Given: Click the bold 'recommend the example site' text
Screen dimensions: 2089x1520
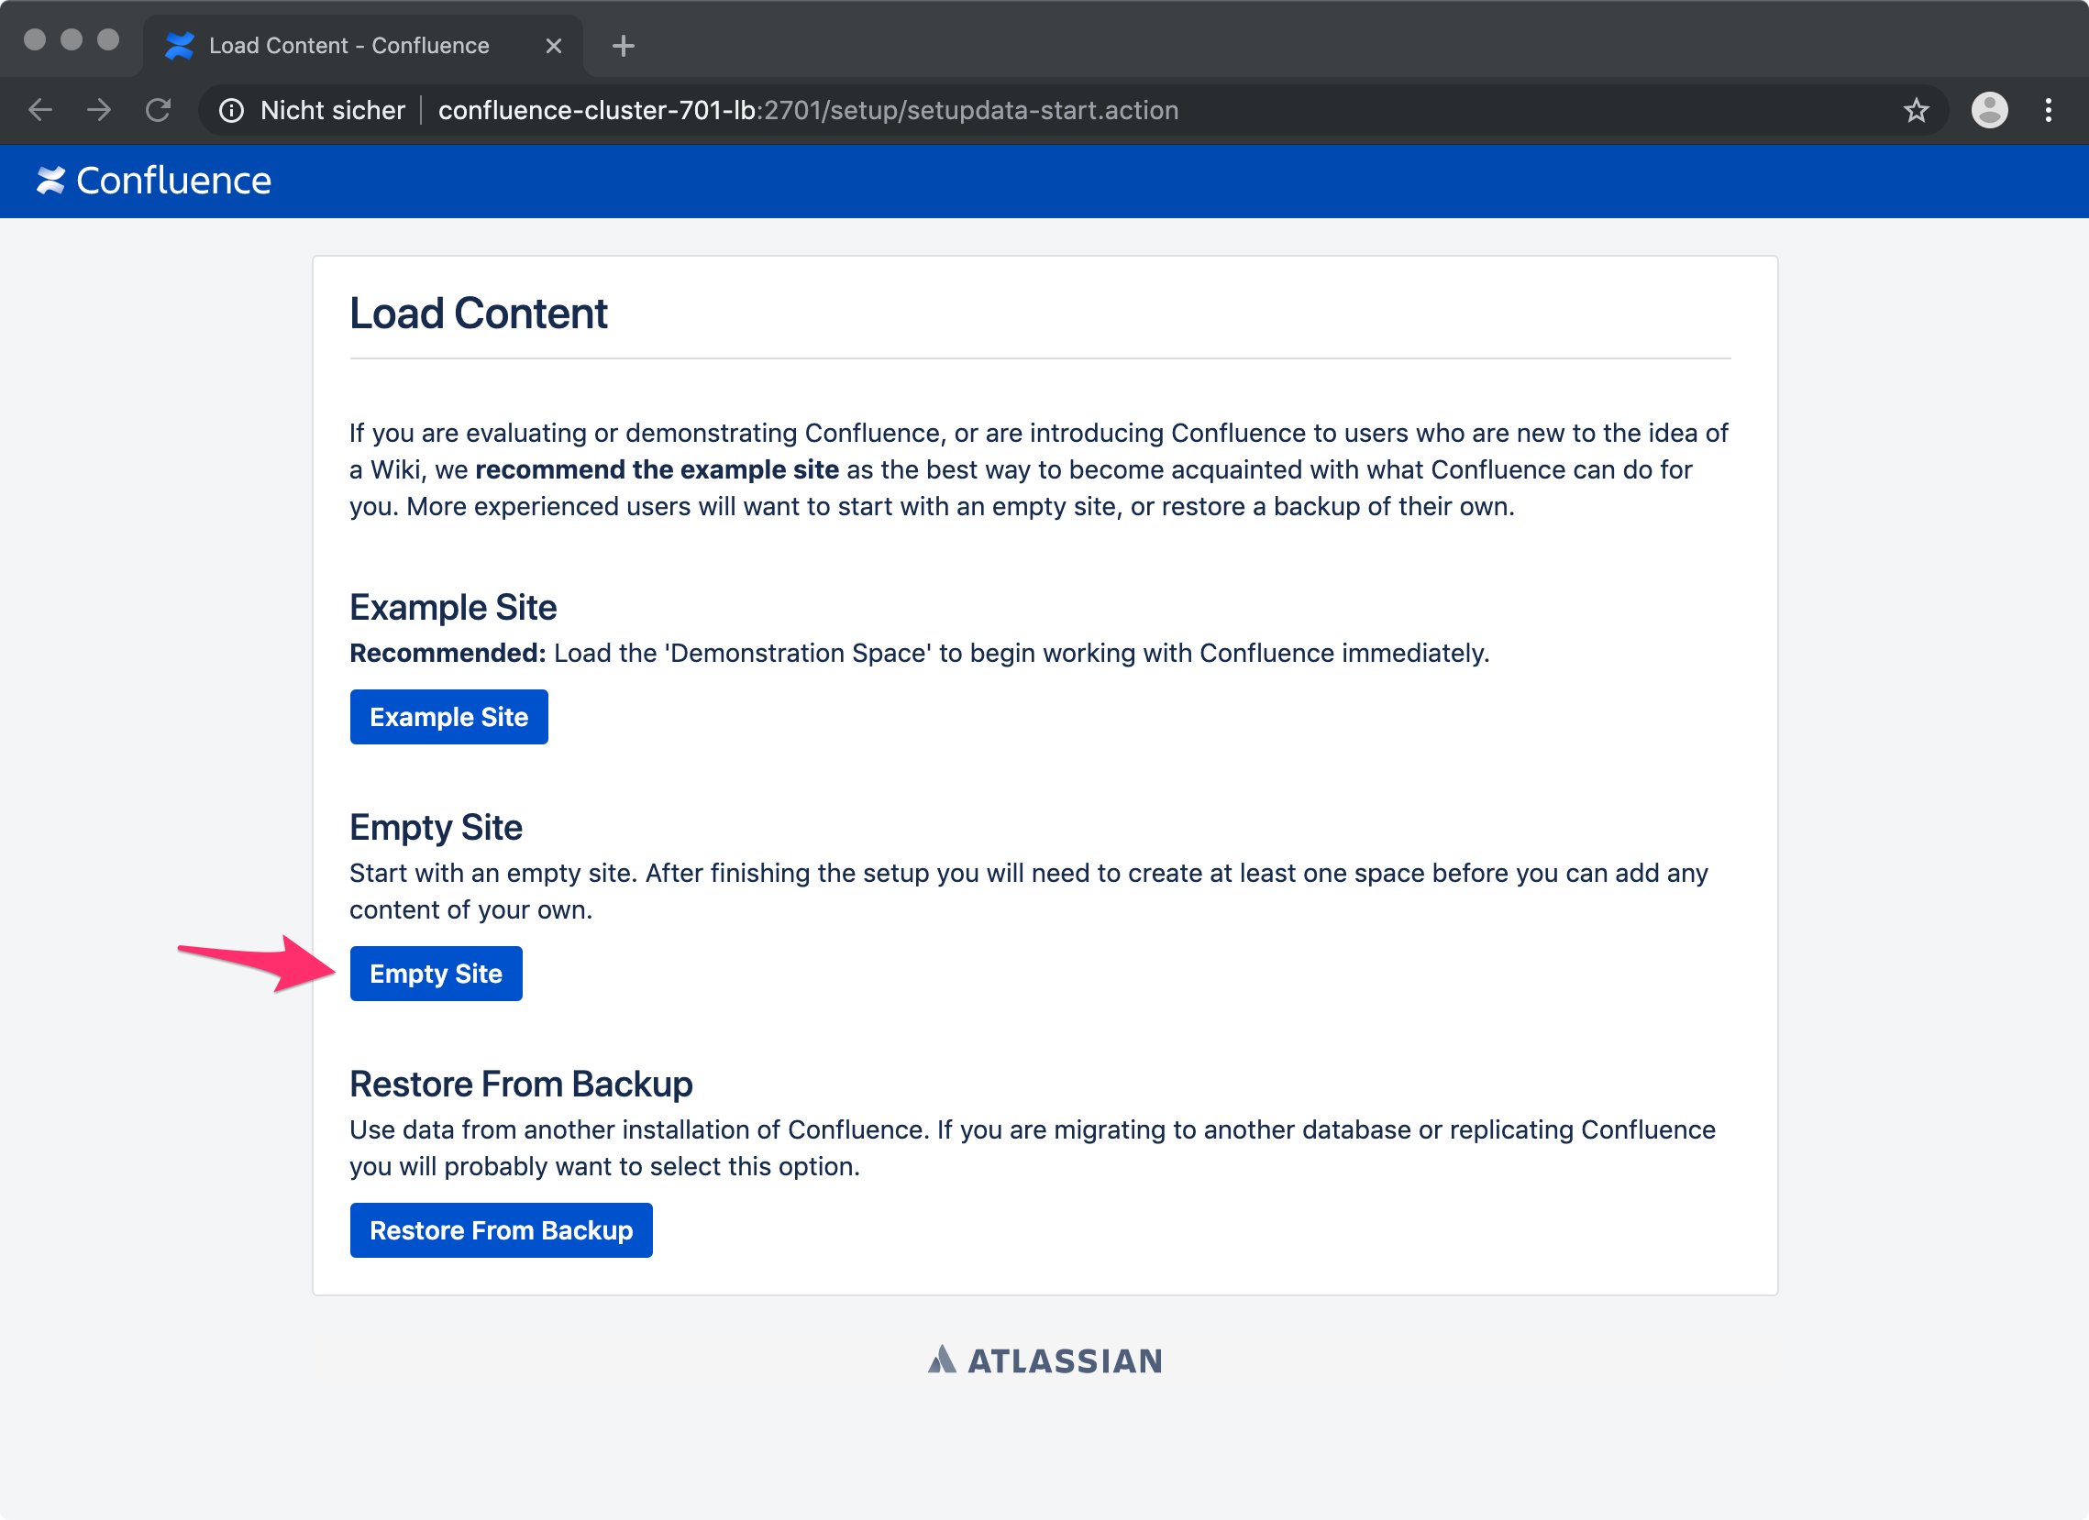Looking at the screenshot, I should point(657,470).
